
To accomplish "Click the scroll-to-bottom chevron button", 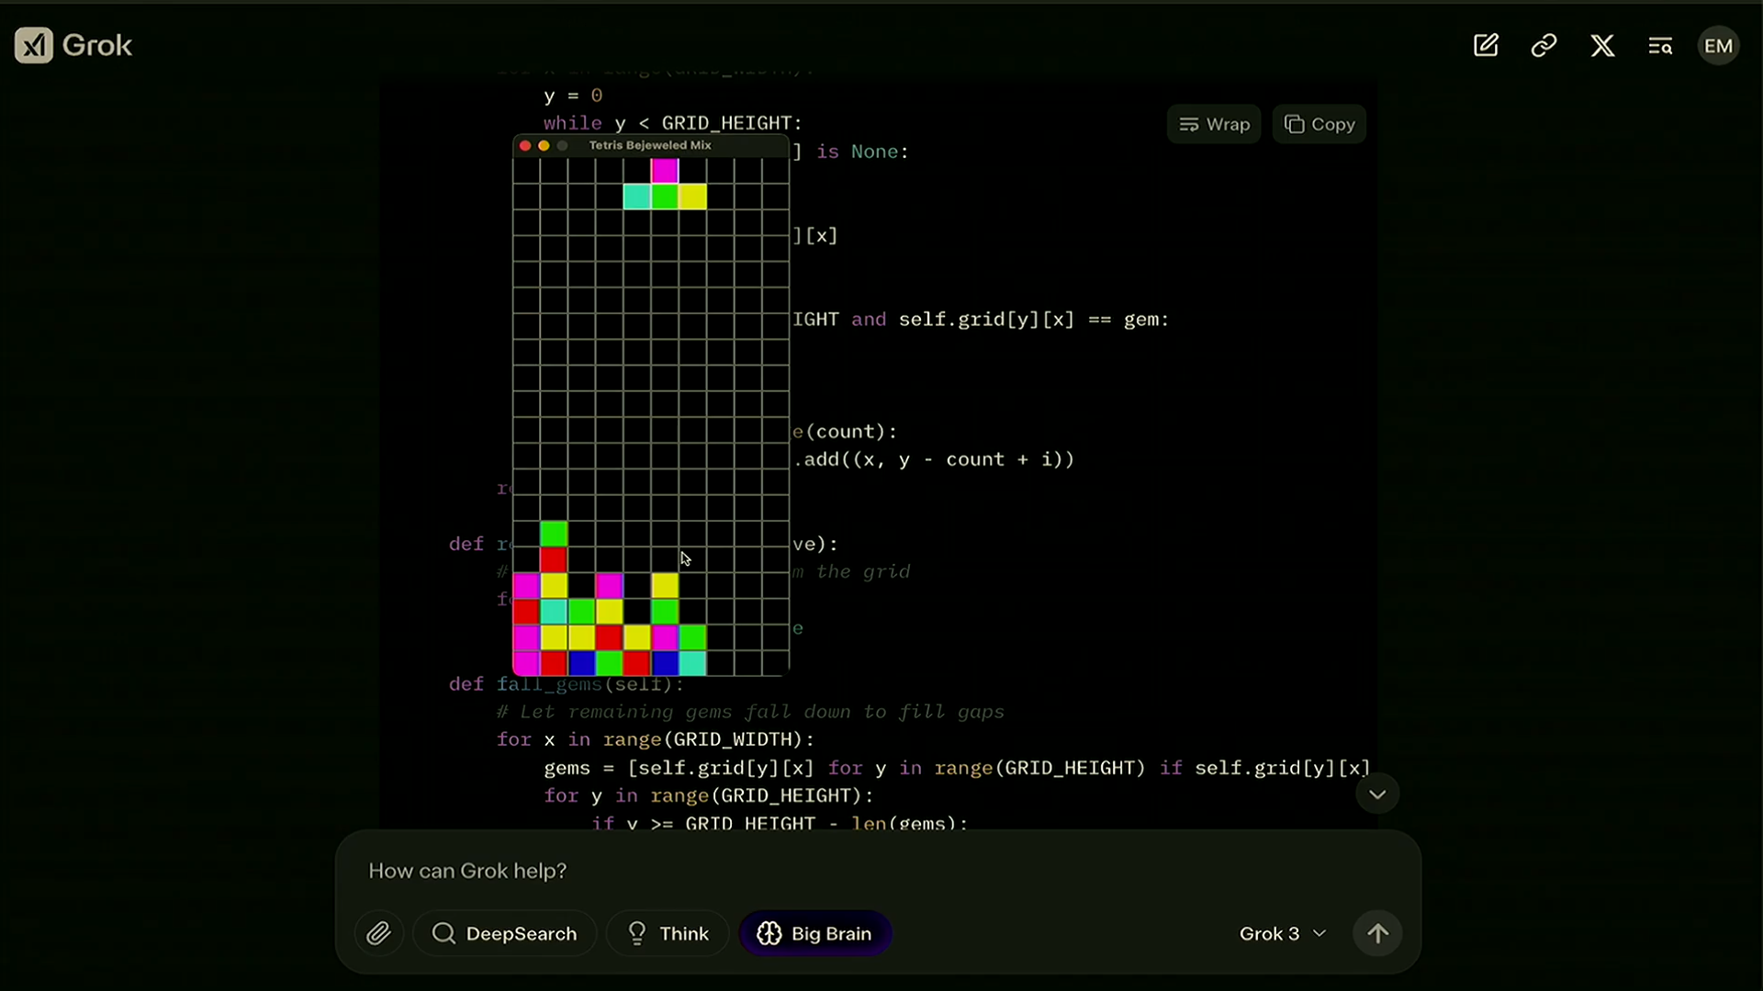I will point(1377,794).
